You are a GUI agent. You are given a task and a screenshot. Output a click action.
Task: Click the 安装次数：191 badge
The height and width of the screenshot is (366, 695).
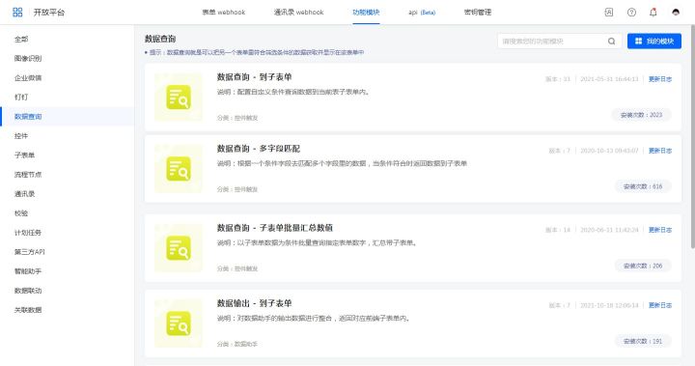pos(643,341)
